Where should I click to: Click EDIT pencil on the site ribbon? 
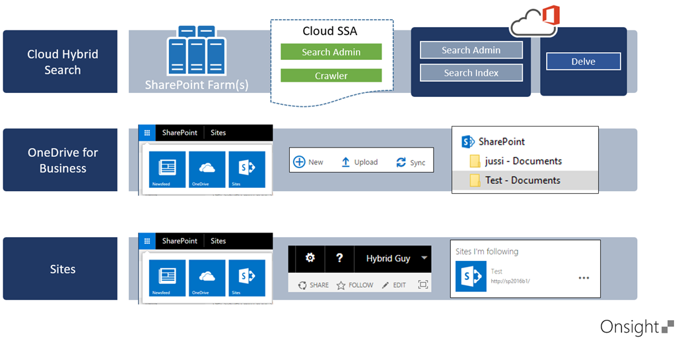click(394, 285)
